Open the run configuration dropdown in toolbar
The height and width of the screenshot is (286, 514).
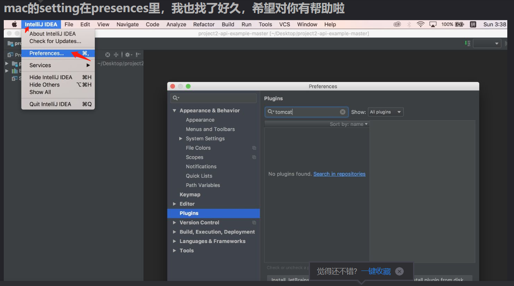(x=487, y=43)
